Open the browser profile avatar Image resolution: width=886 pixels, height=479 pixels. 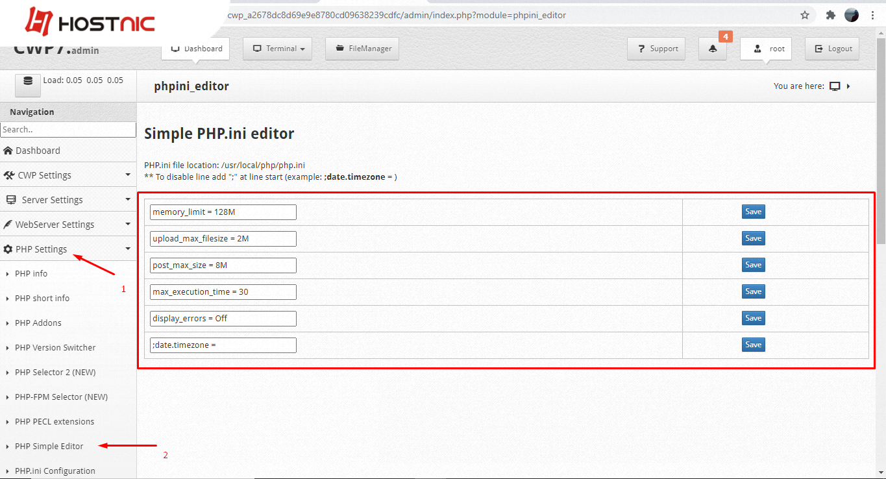tap(852, 15)
